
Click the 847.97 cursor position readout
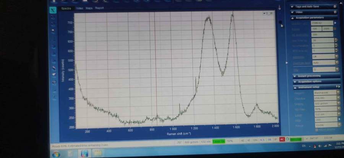[x=314, y=138]
